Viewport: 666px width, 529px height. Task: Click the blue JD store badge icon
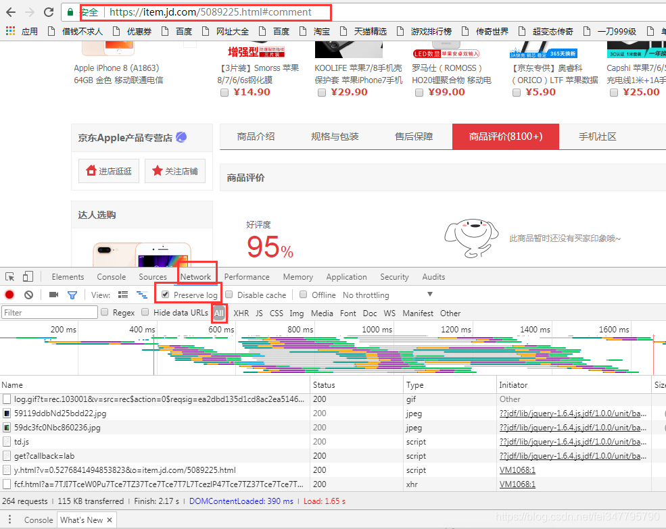click(181, 136)
